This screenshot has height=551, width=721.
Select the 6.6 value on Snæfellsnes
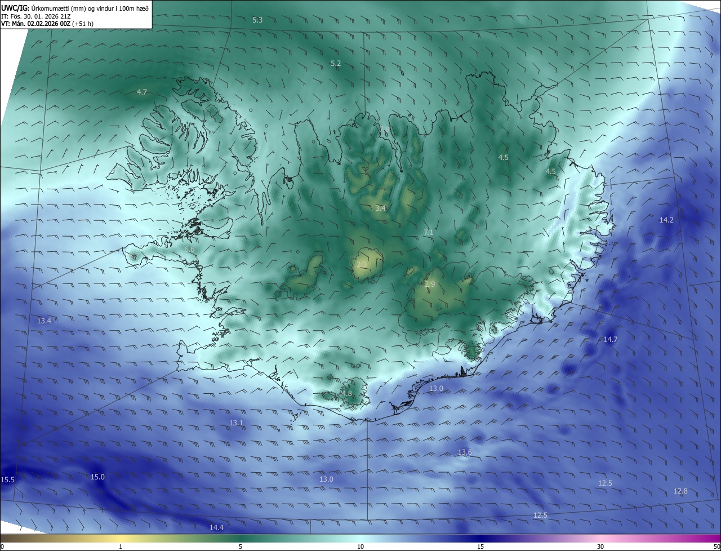(x=189, y=249)
